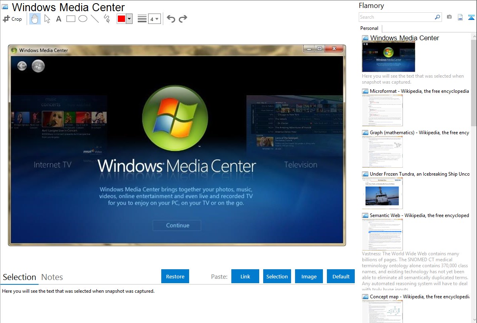
Task: Paste as Selection
Action: tap(277, 276)
